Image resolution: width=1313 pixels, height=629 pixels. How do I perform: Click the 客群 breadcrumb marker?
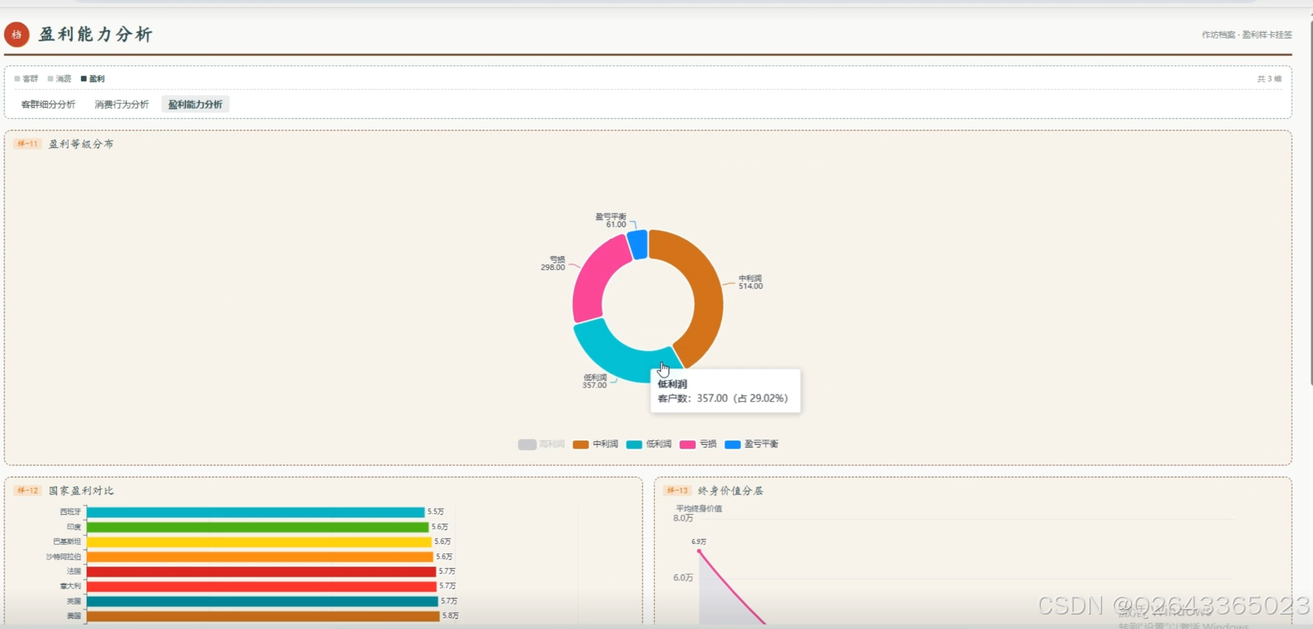click(26, 79)
